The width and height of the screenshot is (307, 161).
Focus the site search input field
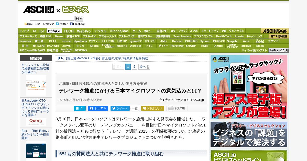[x=52, y=18]
